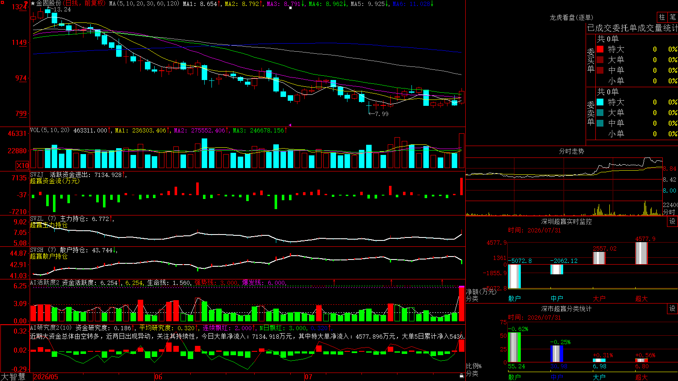Open 设 settings for 深圳超赢实时监控
Viewport: 678px width, 381px height.
point(672,221)
